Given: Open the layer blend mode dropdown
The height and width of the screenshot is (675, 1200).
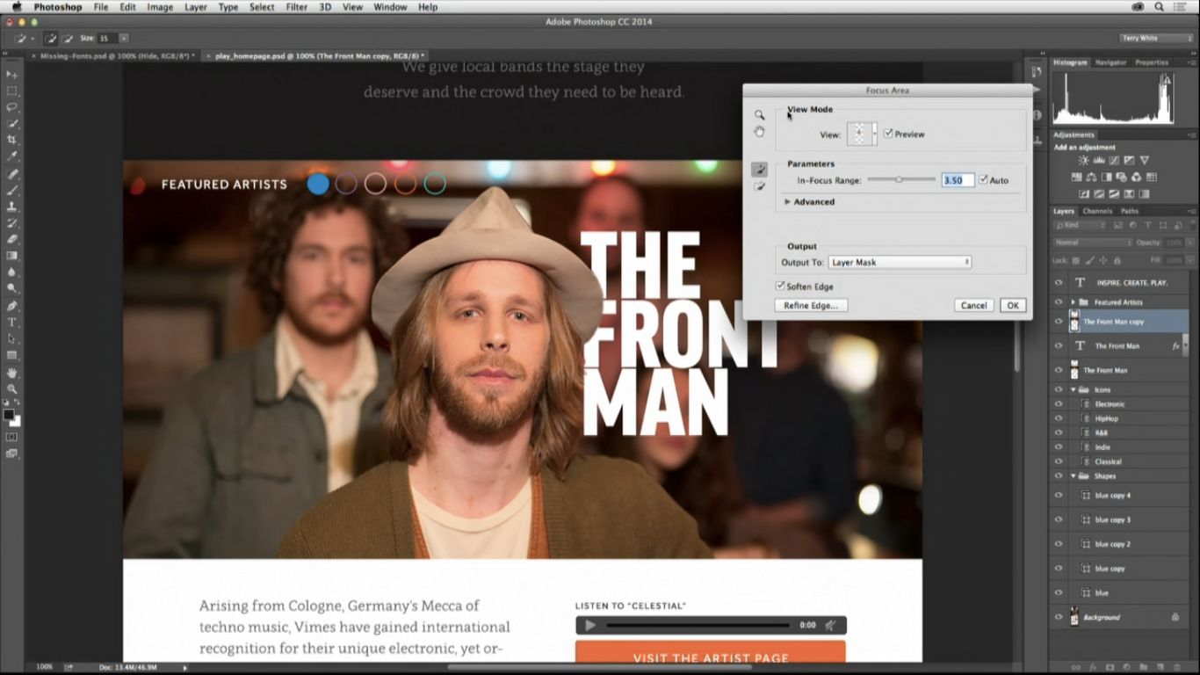Looking at the screenshot, I should 1093,243.
